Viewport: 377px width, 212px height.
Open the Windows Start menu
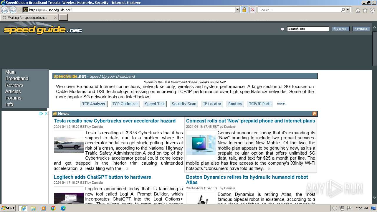(x=8, y=208)
